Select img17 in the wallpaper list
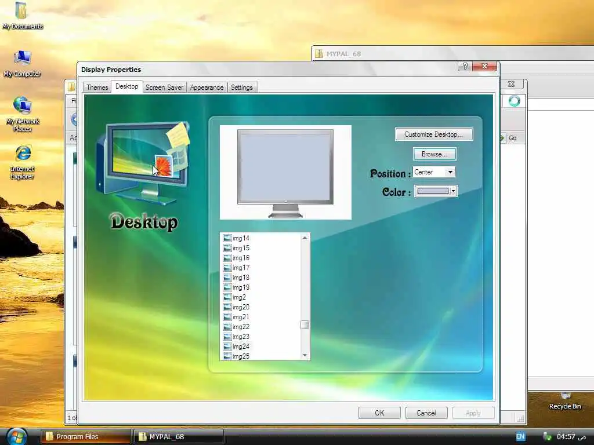This screenshot has height=445, width=594. [241, 268]
